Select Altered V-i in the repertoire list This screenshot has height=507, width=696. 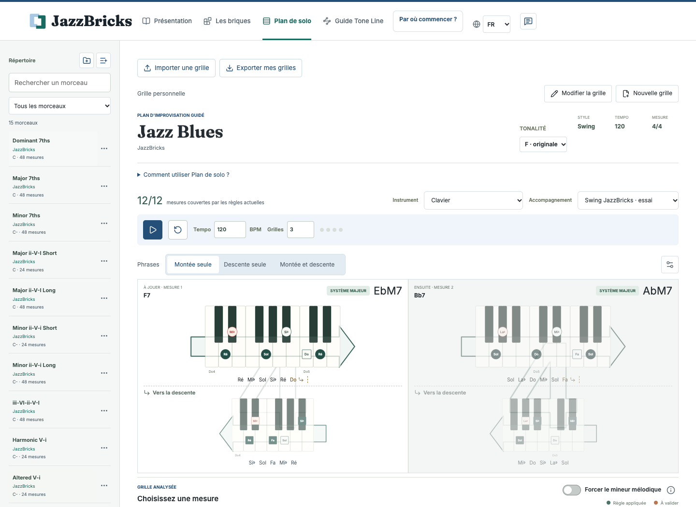coord(53,486)
